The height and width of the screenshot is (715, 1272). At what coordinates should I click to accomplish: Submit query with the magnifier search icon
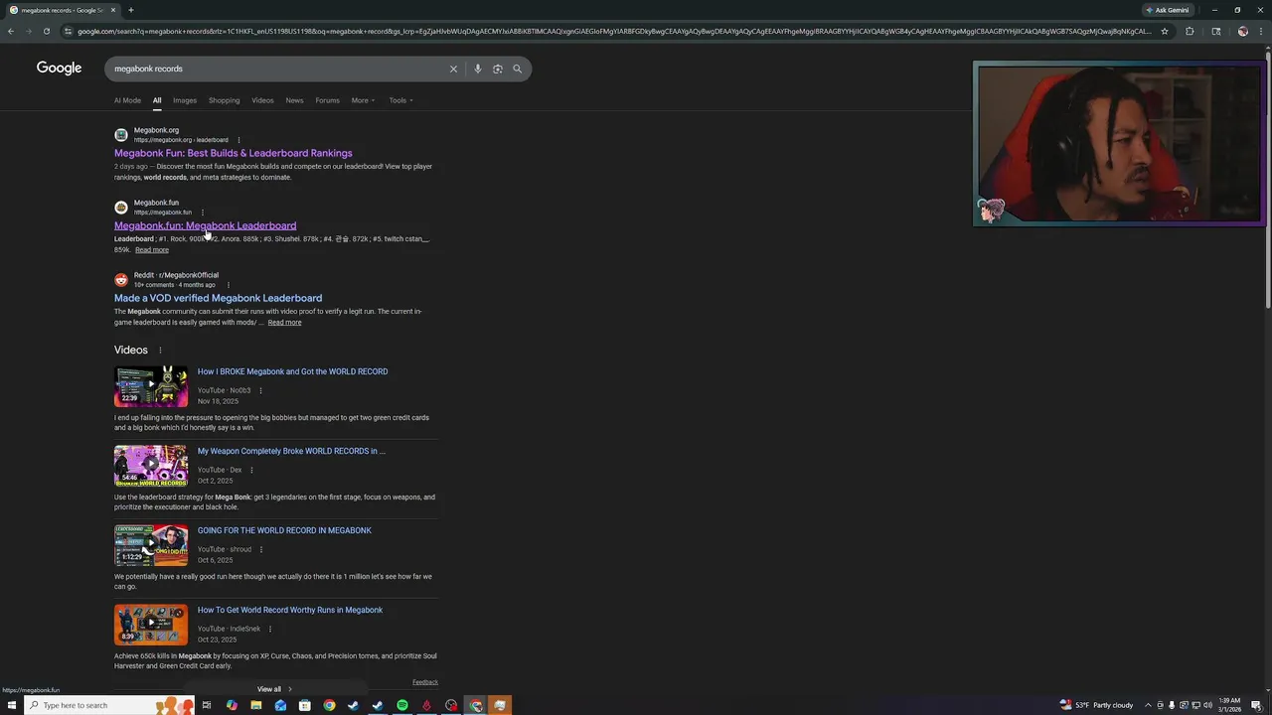point(517,69)
